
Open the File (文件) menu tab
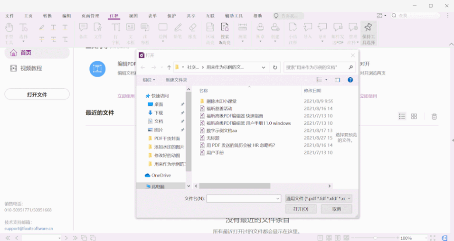point(9,16)
